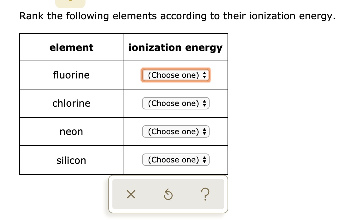342x223 pixels.
Task: Click the stepper arrows in the silicon selector
Action: [205, 160]
